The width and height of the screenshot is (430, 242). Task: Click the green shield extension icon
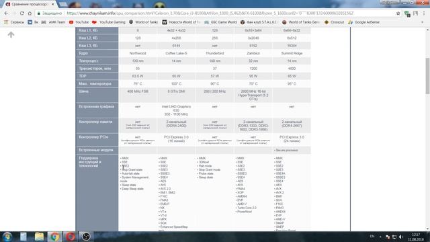[407, 13]
